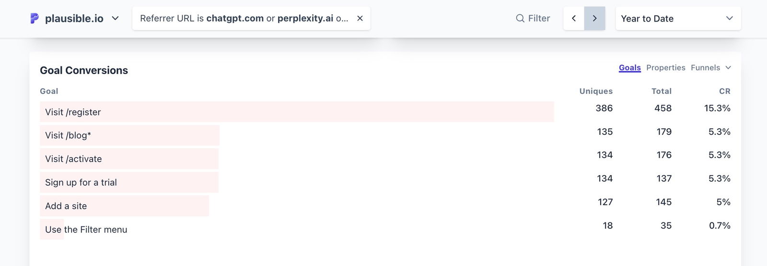This screenshot has height=266, width=767.
Task: Open the plausible.io site switcher dropdown
Action: (x=115, y=18)
